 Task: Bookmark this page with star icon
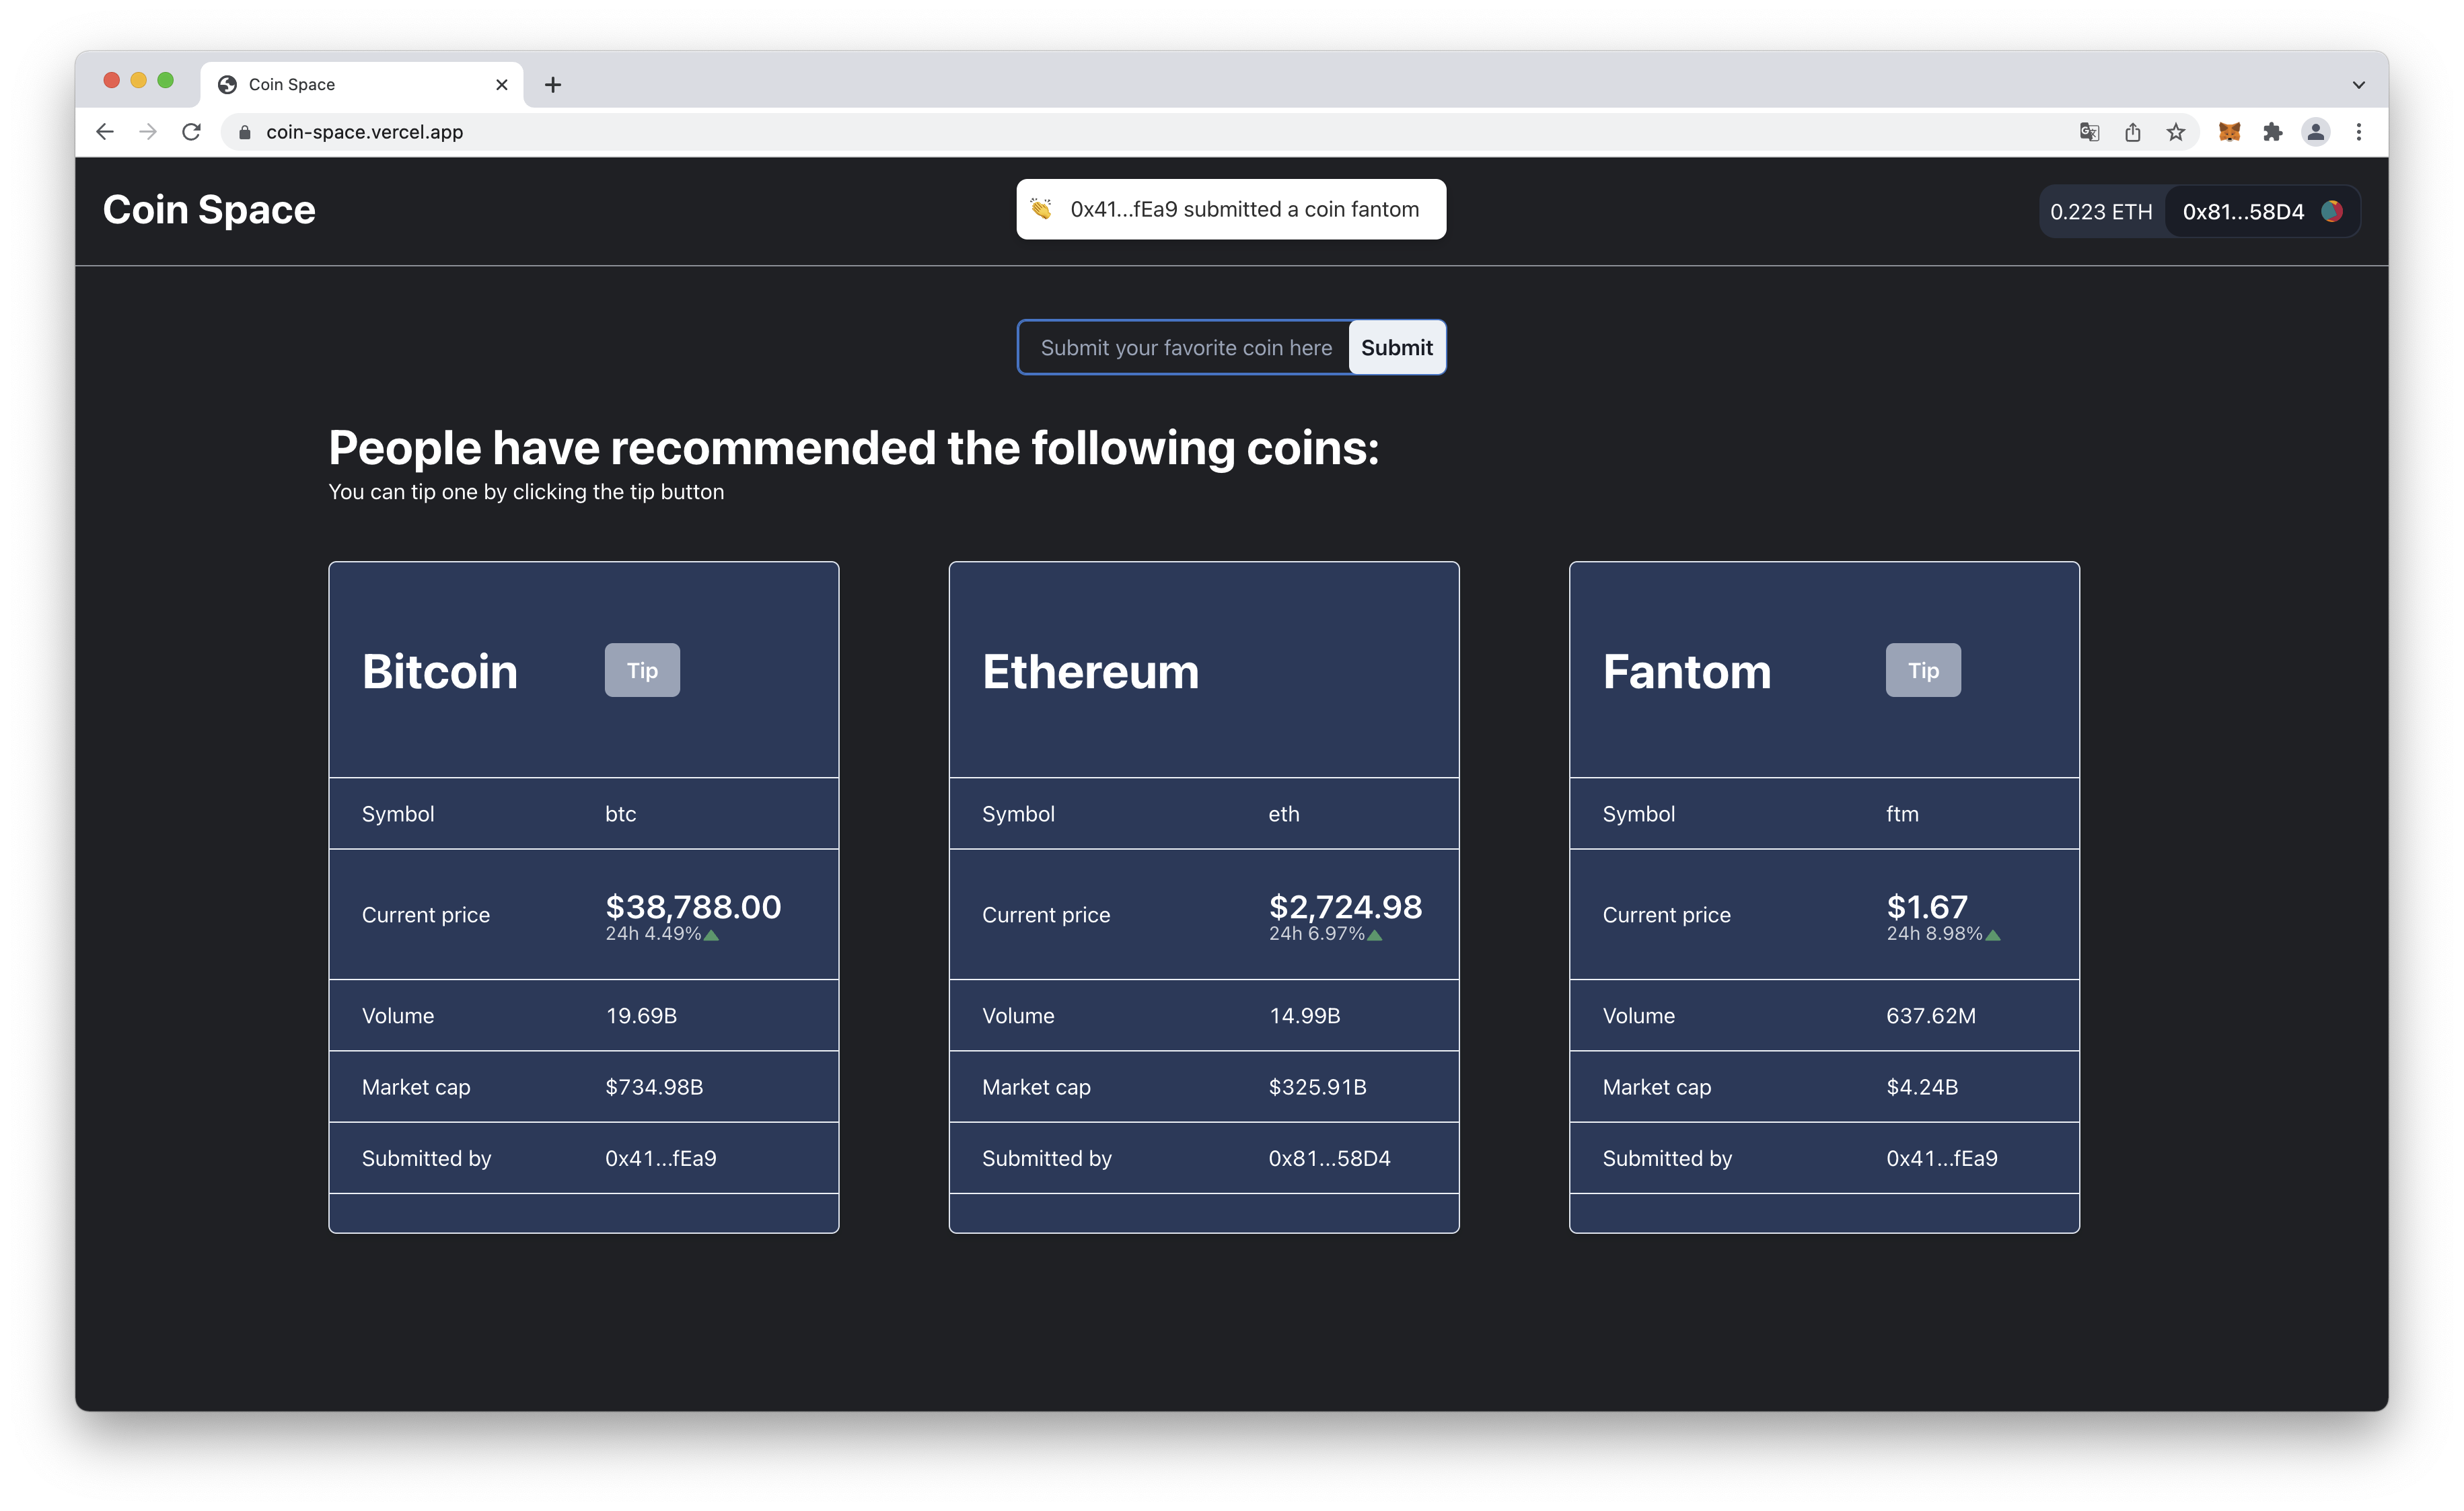point(2175,132)
